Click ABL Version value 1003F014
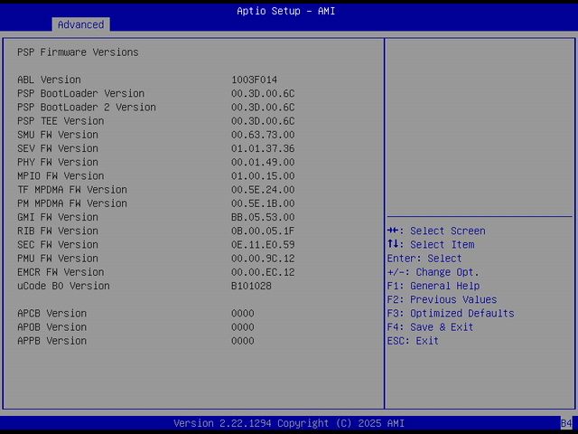 point(254,80)
